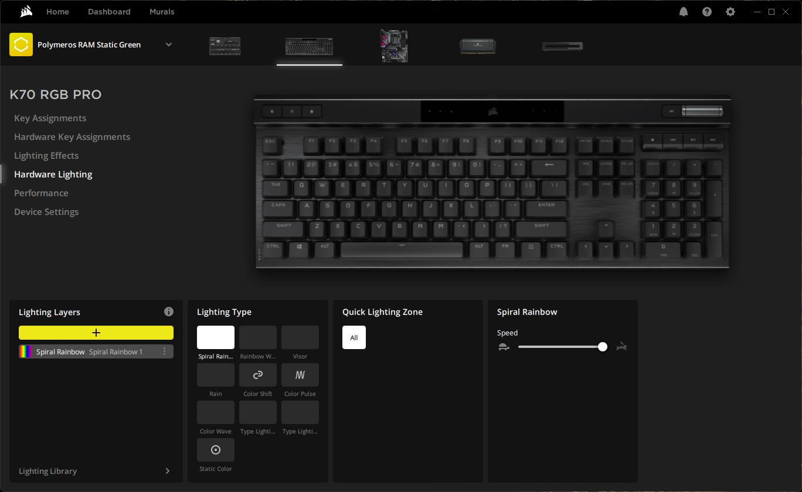Open the notifications bell
This screenshot has height=492, width=802.
pos(684,12)
